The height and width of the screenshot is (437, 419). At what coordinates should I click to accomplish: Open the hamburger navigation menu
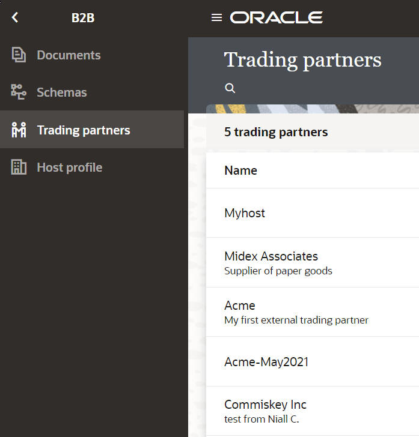(217, 18)
